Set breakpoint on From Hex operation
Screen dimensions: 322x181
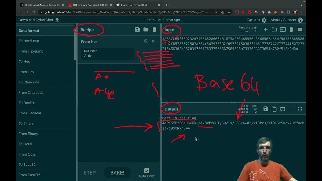tap(153, 41)
